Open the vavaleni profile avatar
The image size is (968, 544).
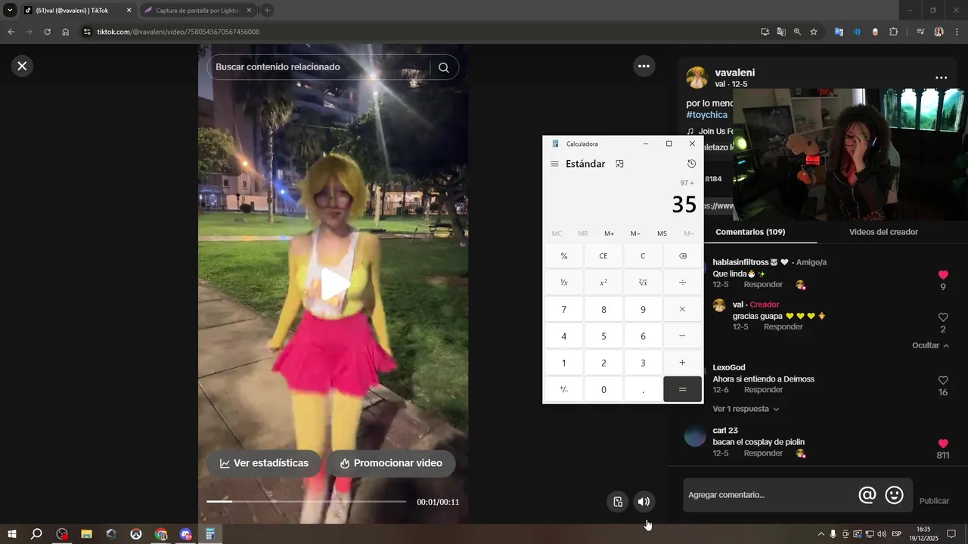[x=697, y=78]
